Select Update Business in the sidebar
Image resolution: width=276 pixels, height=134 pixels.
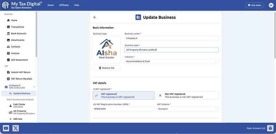click(19, 93)
